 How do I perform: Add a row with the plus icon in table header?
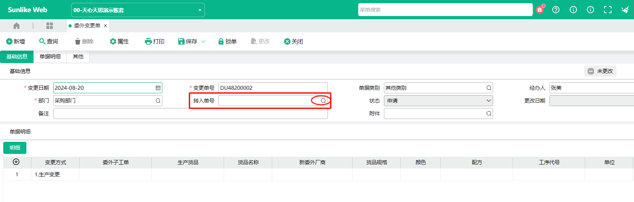click(x=16, y=162)
